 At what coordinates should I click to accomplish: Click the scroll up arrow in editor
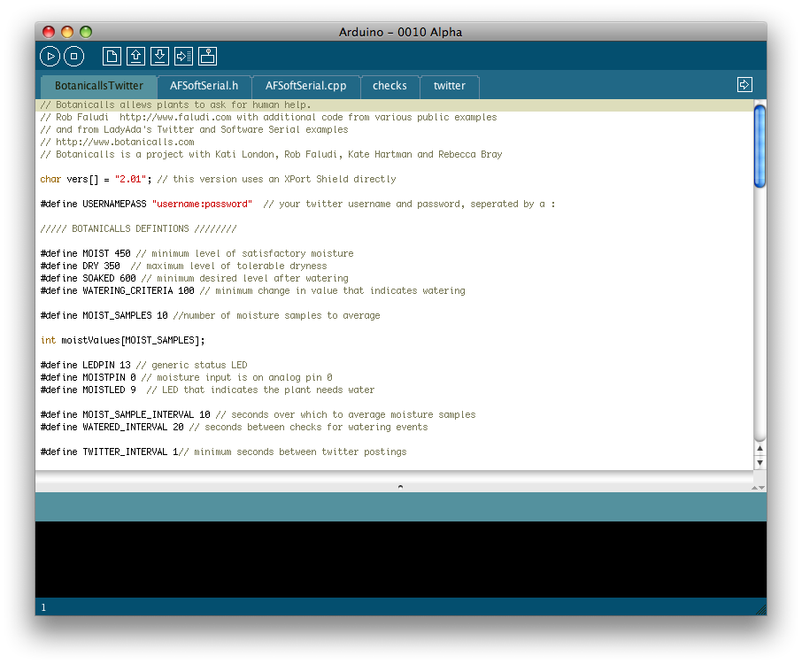click(760, 449)
